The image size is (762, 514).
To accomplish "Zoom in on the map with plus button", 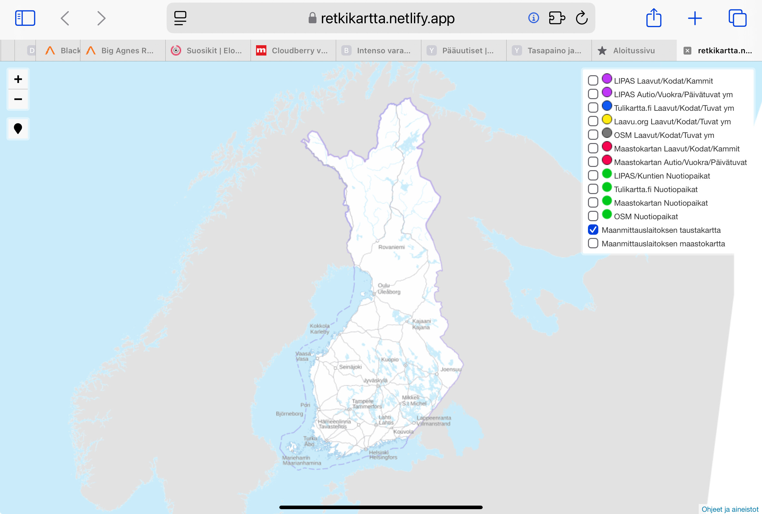I will (x=18, y=79).
